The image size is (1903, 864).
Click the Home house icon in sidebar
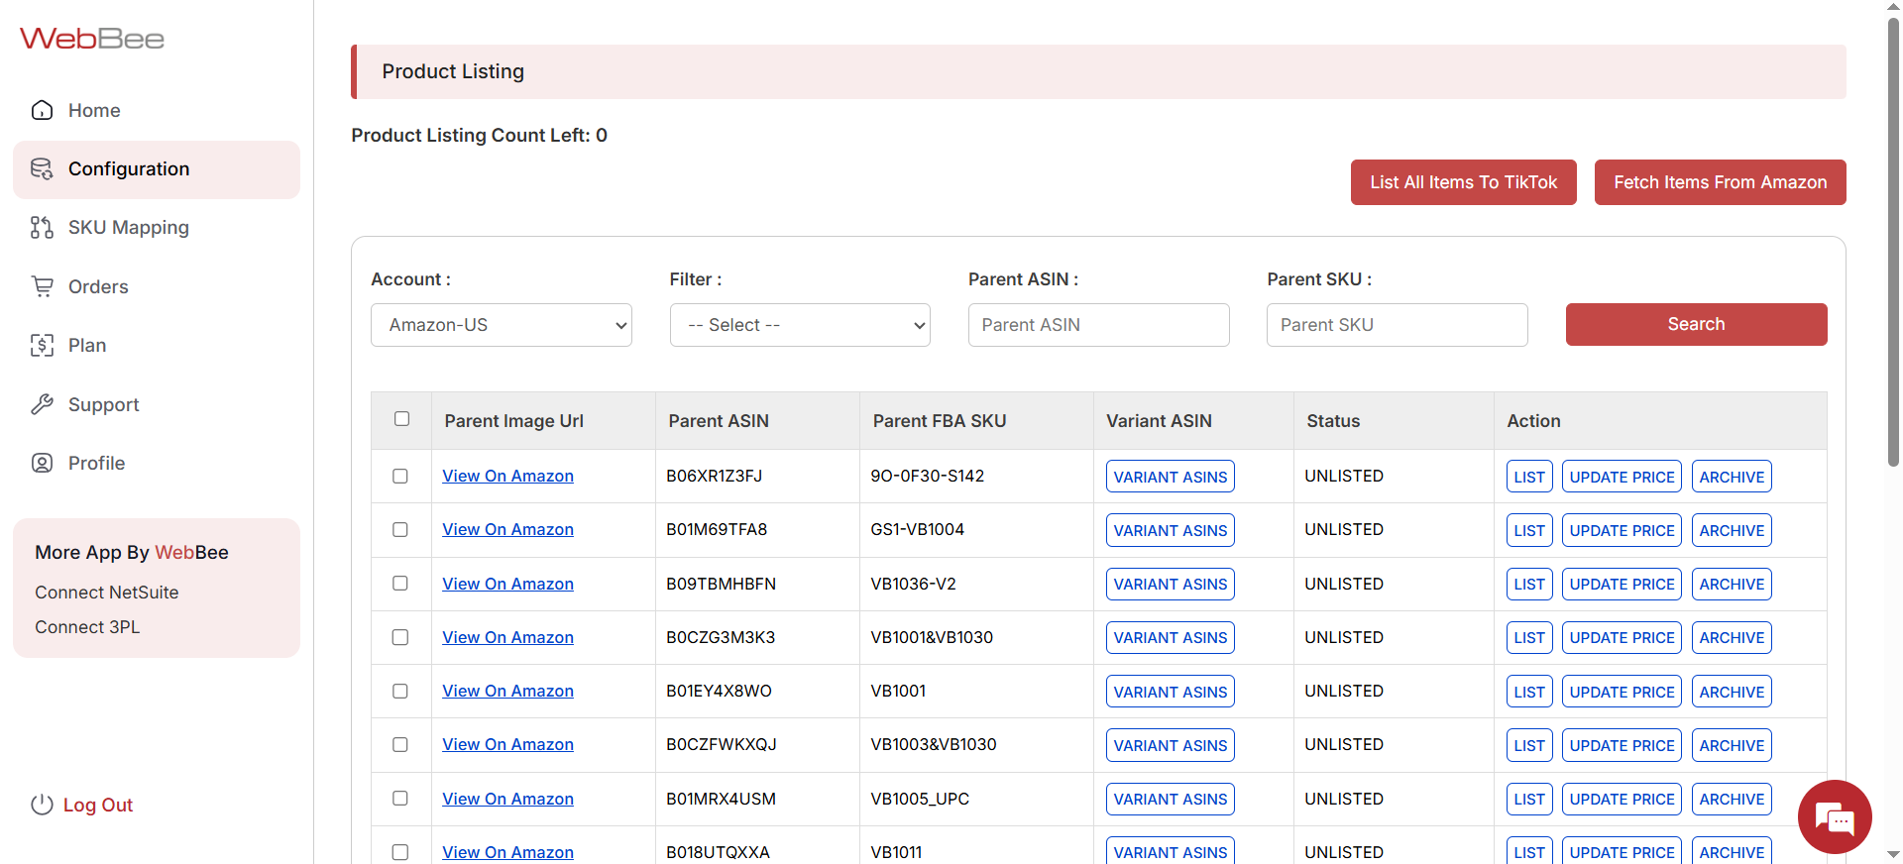[42, 110]
